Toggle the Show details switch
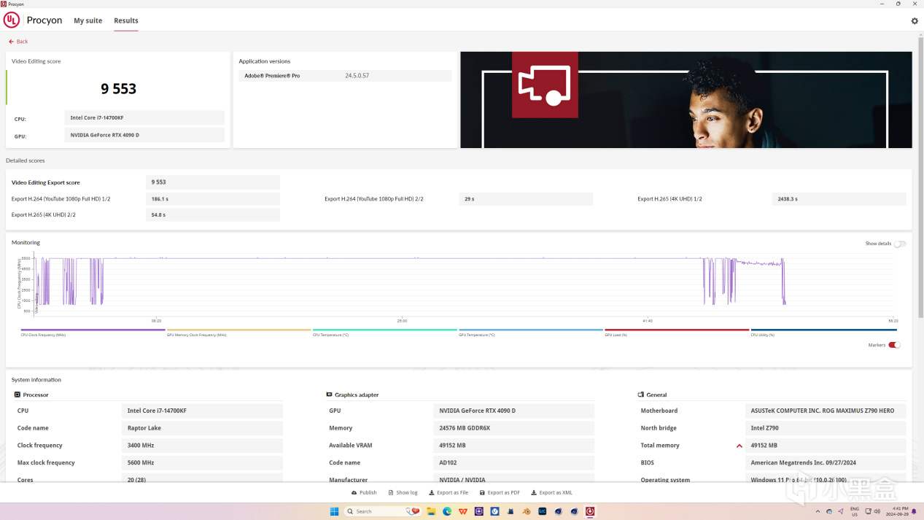The width and height of the screenshot is (924, 520). (x=900, y=244)
